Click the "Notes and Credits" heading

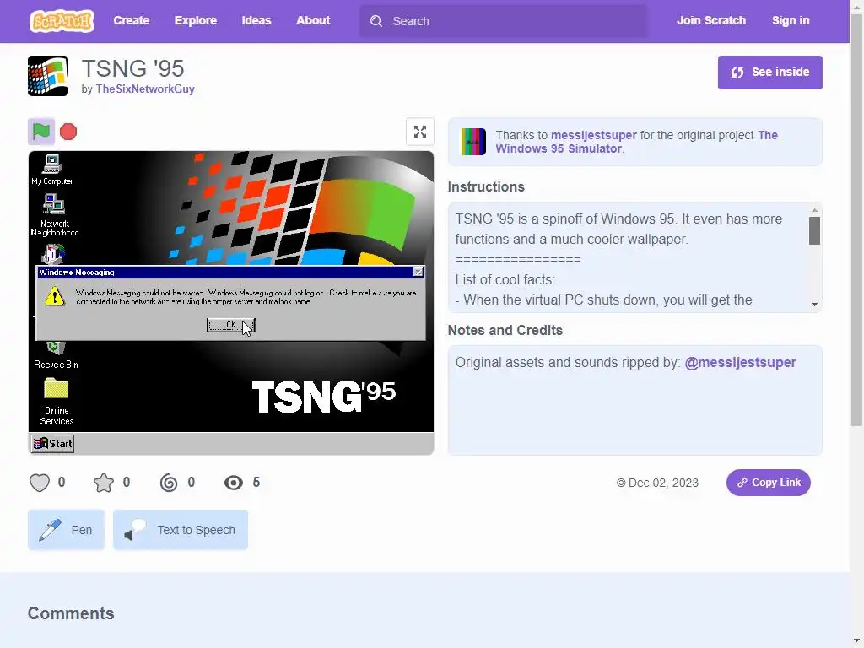click(505, 330)
